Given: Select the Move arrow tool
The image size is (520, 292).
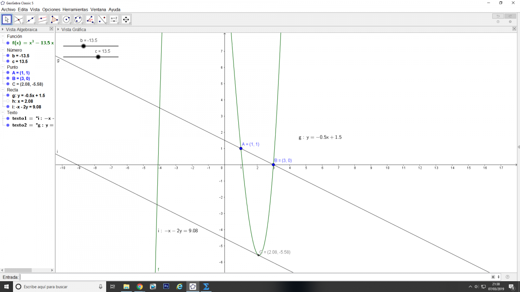Looking at the screenshot, I should click(7, 19).
